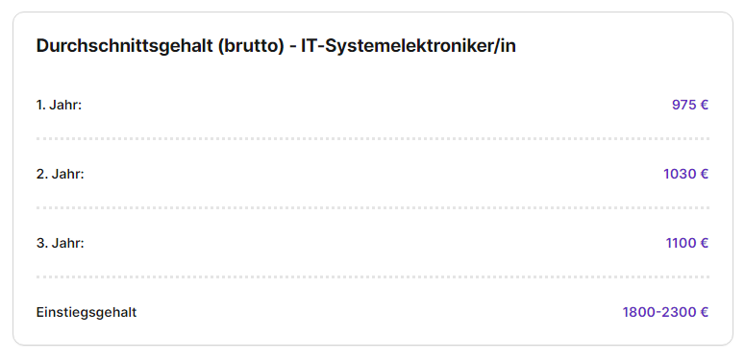
Task: Click the euro sign after 975
Action: click(704, 106)
